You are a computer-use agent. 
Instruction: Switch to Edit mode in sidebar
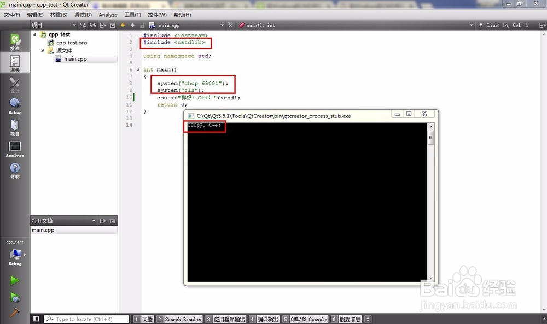tap(15, 63)
